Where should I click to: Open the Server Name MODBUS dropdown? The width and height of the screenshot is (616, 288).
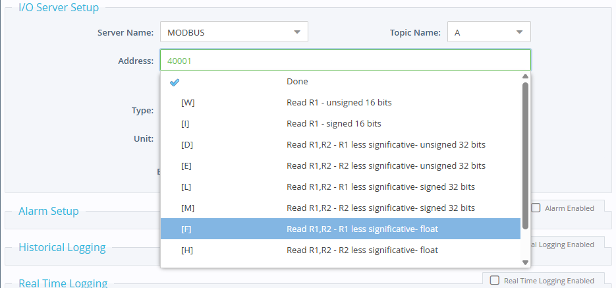click(x=234, y=32)
